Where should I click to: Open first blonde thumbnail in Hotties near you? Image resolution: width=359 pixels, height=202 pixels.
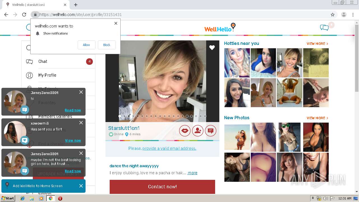[237, 63]
